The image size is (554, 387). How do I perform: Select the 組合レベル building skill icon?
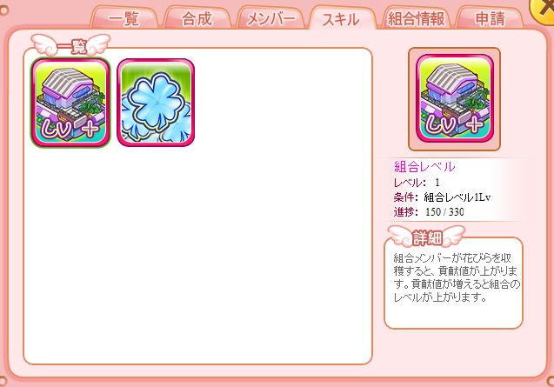click(70, 102)
